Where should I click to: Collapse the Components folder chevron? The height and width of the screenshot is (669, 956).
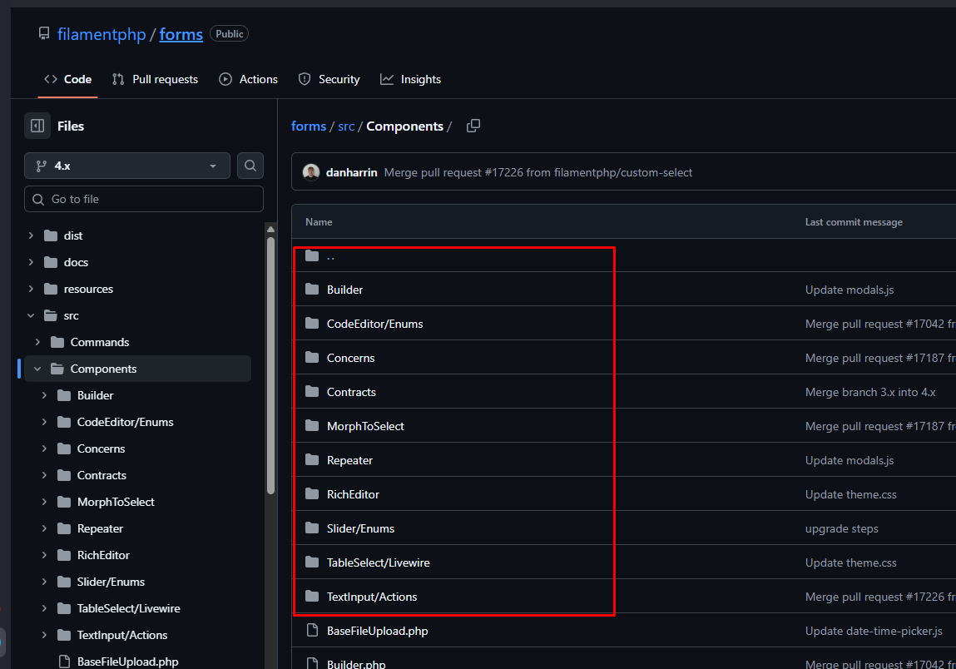37,369
